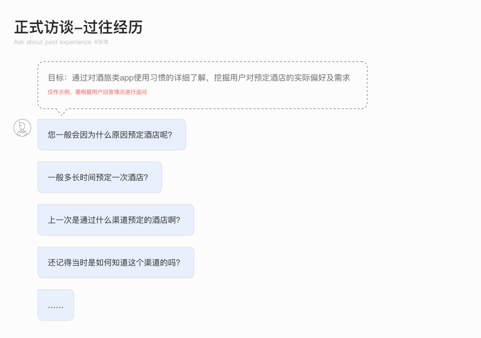Click 偏好及需求 at end of goal text
This screenshot has width=481, height=338.
[330, 77]
